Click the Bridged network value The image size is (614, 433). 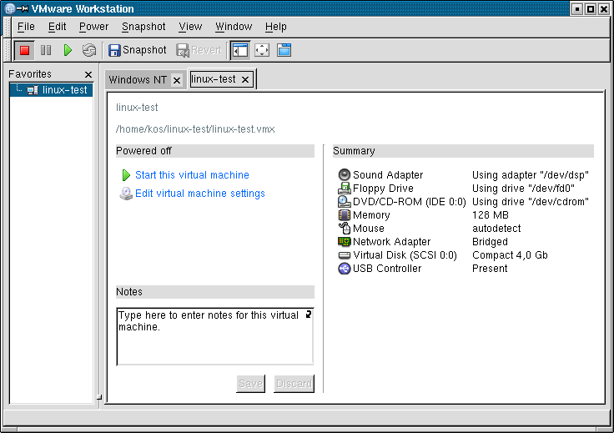(x=490, y=242)
